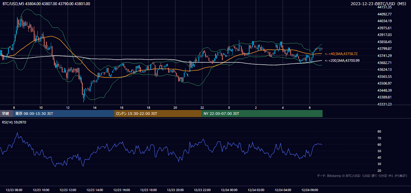Click price axis value 43858.45

384,42
